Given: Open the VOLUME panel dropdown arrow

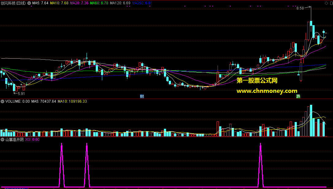Looking at the screenshot, I should pyautogui.click(x=2, y=101).
